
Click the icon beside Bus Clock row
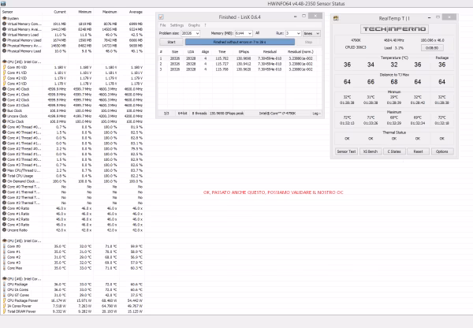pyautogui.click(x=4, y=110)
